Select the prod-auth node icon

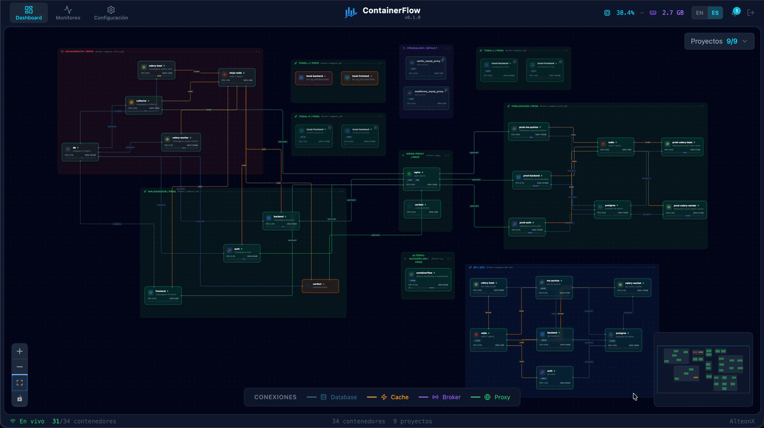(x=514, y=224)
